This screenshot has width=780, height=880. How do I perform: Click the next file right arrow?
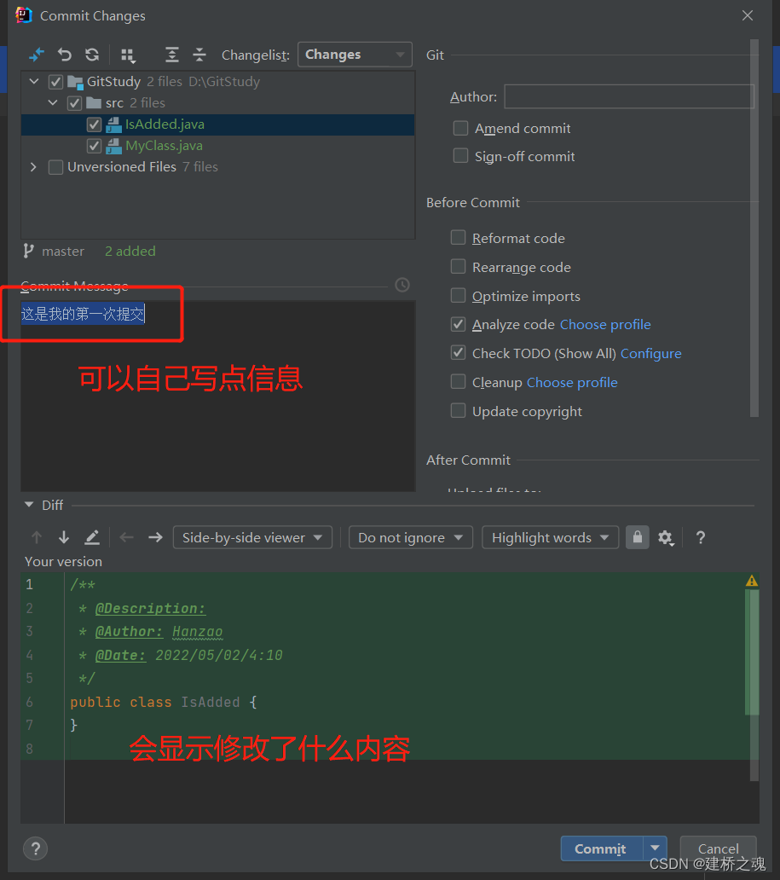coord(155,538)
